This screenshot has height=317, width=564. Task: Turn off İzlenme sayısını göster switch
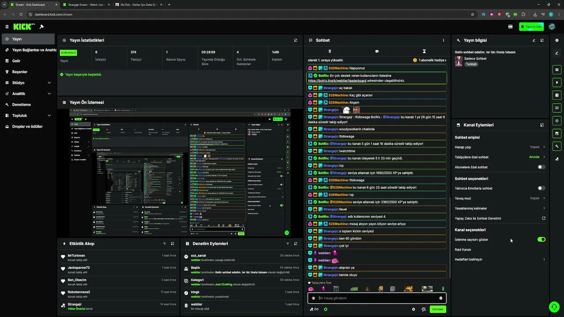(x=542, y=240)
